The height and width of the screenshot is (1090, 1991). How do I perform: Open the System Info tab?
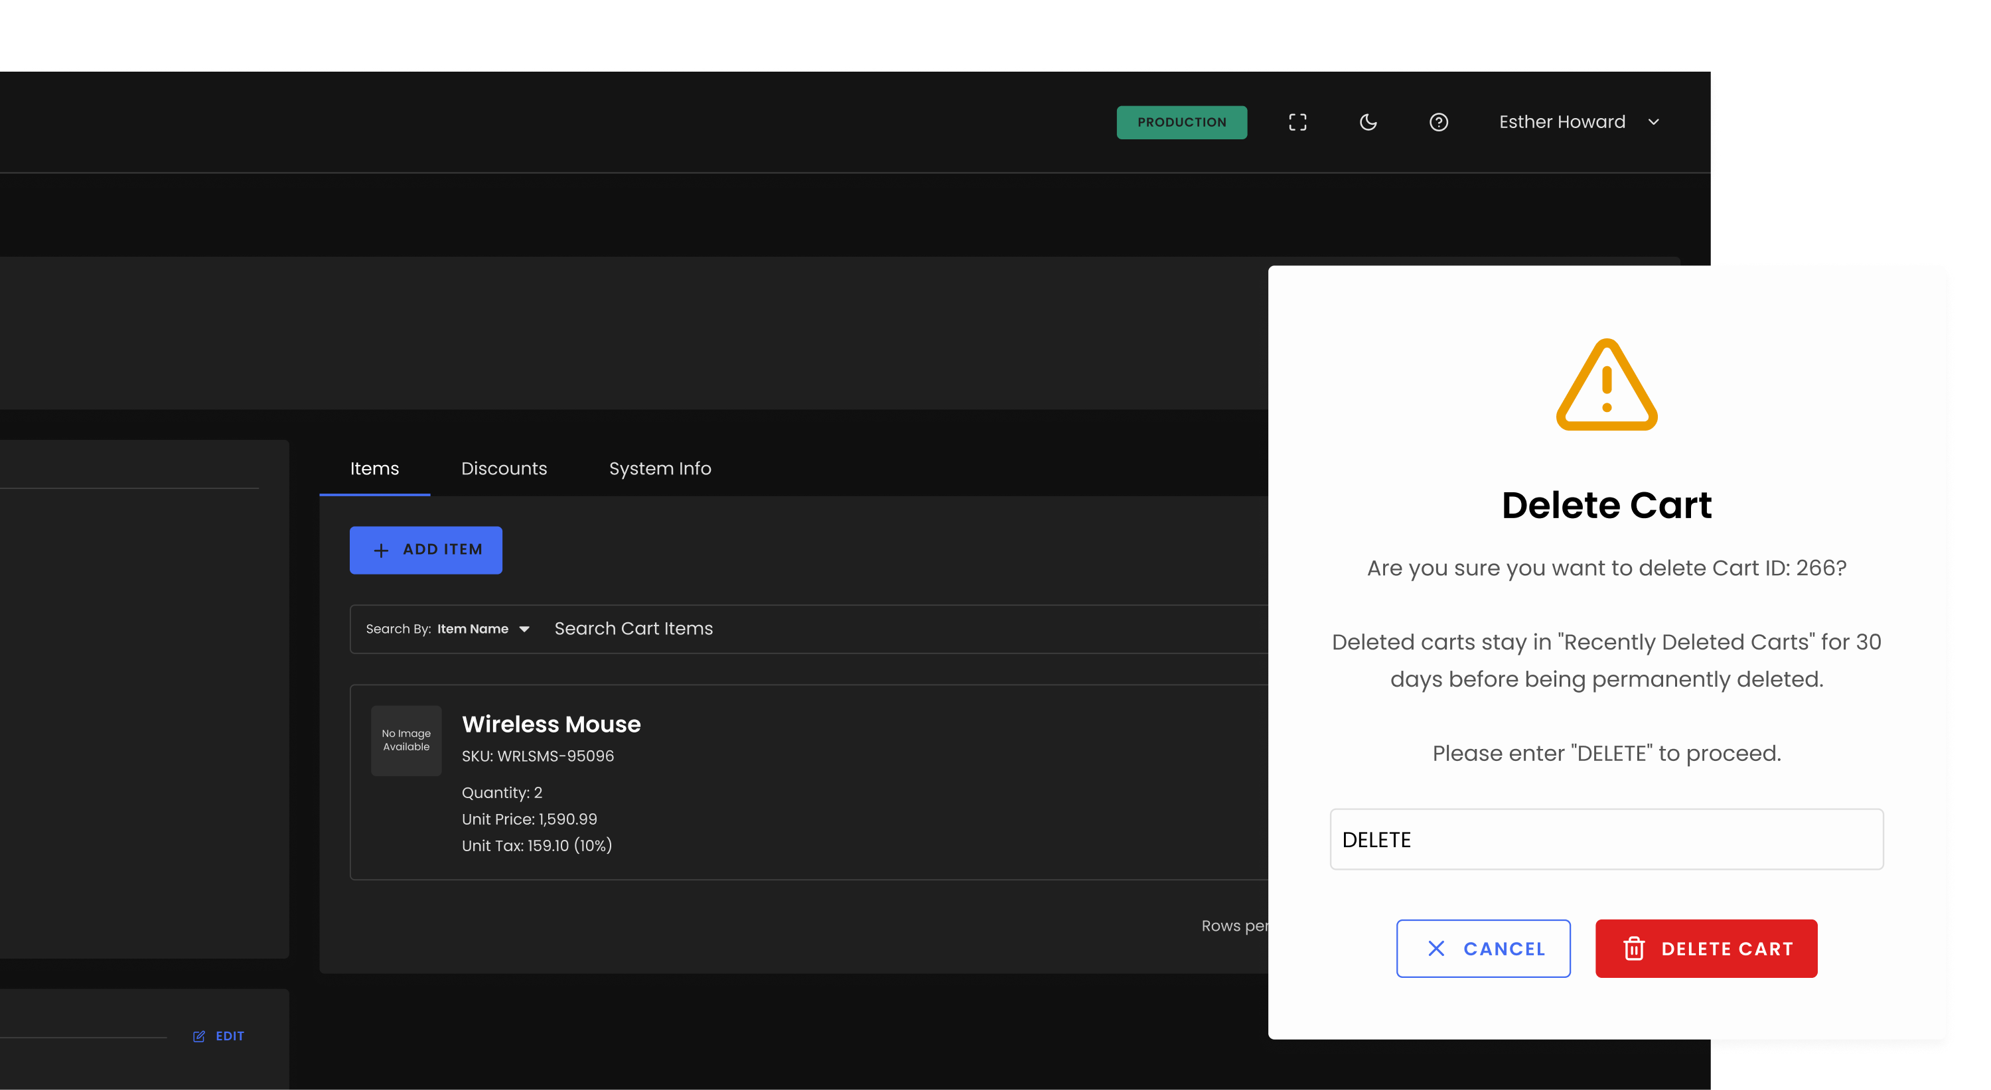tap(659, 468)
